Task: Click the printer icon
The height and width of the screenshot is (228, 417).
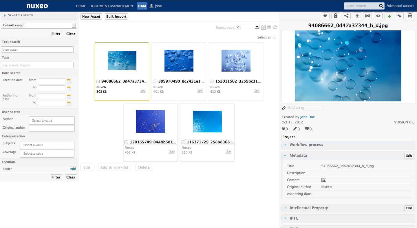Action: coord(410,16)
